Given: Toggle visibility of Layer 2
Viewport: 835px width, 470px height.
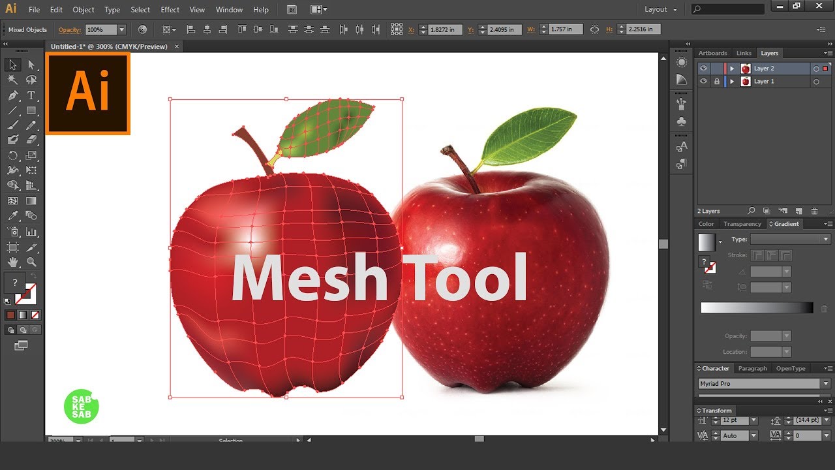Looking at the screenshot, I should coord(703,69).
